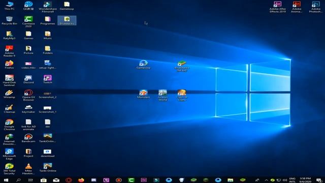Select the Tanki Online shortcut in bottom row
Image resolution: width=325 pixels, height=183 pixels.
click(x=48, y=168)
